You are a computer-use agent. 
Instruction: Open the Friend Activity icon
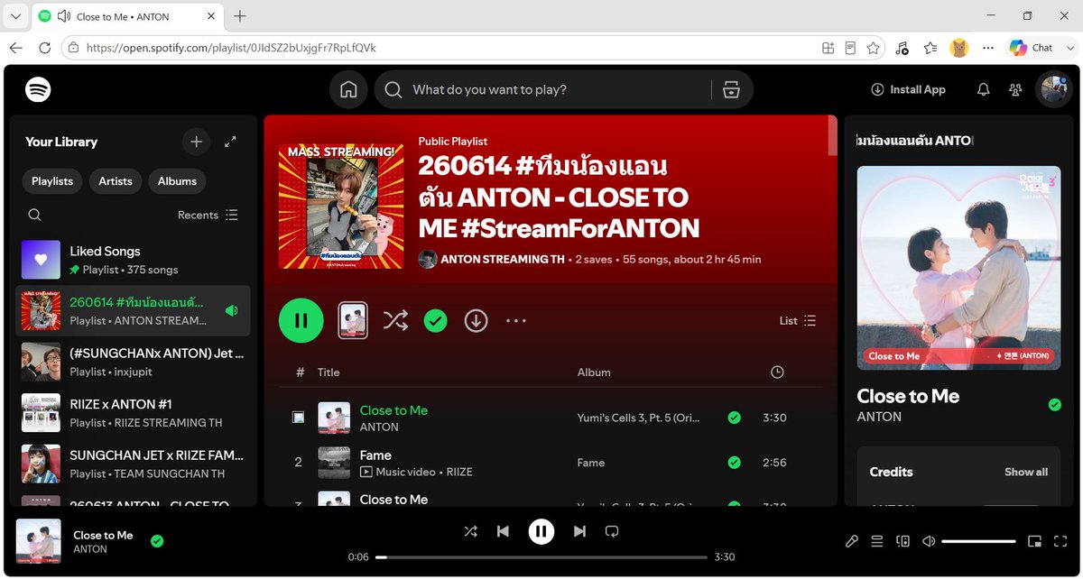click(1016, 89)
